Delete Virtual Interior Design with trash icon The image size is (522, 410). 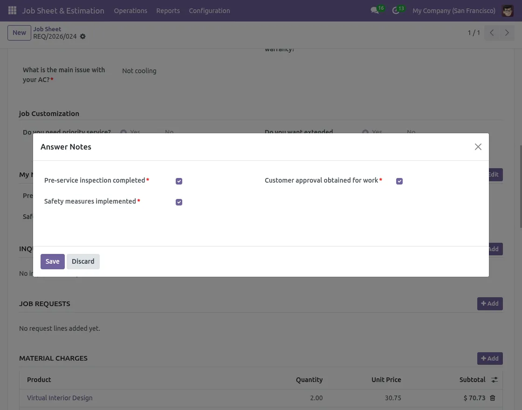(493, 398)
